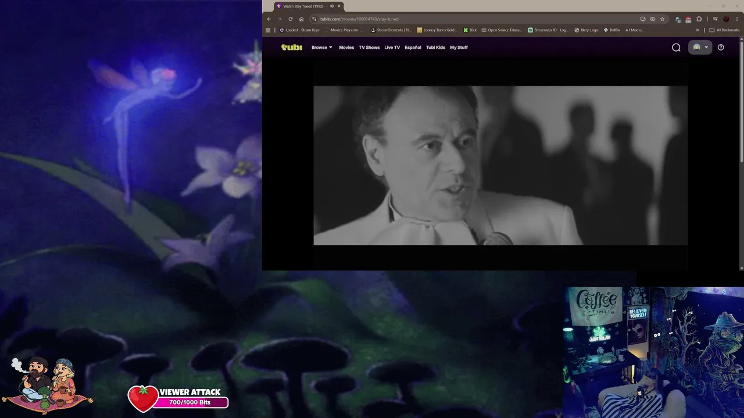Open the All Bookmarks folder

click(724, 30)
